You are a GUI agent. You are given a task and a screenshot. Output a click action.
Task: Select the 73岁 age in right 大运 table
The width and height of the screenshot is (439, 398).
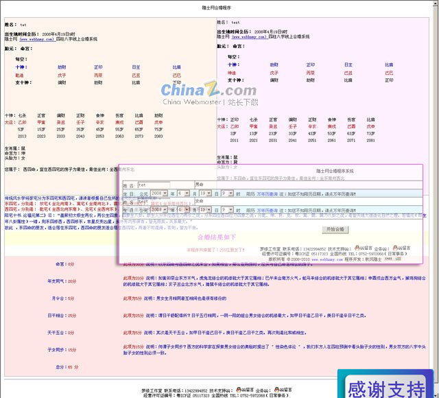click(x=370, y=134)
